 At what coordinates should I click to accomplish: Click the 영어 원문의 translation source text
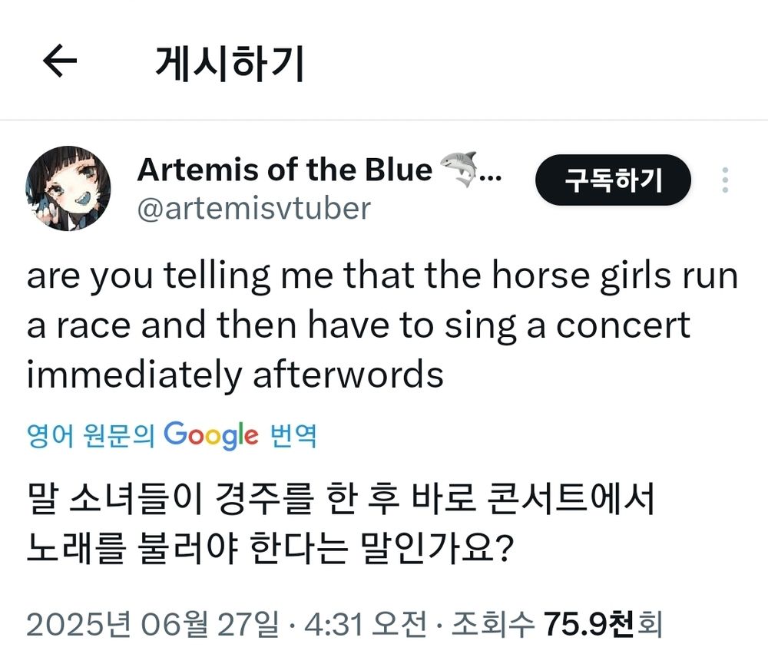(x=91, y=435)
